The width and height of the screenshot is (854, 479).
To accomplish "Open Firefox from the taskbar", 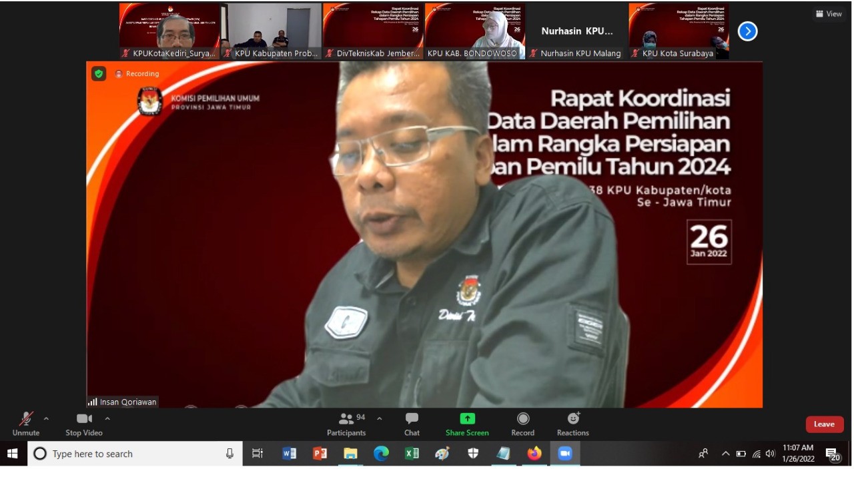I will tap(534, 454).
